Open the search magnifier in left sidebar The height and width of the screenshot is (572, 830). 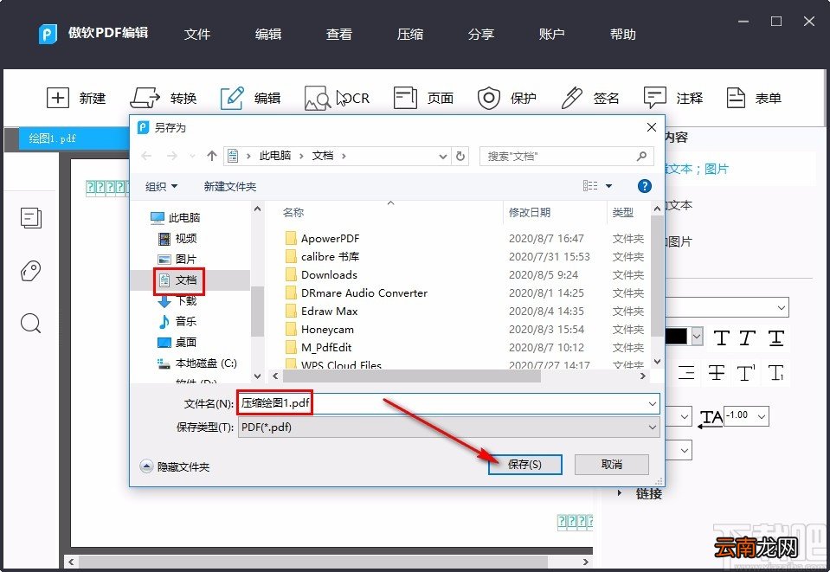30,323
